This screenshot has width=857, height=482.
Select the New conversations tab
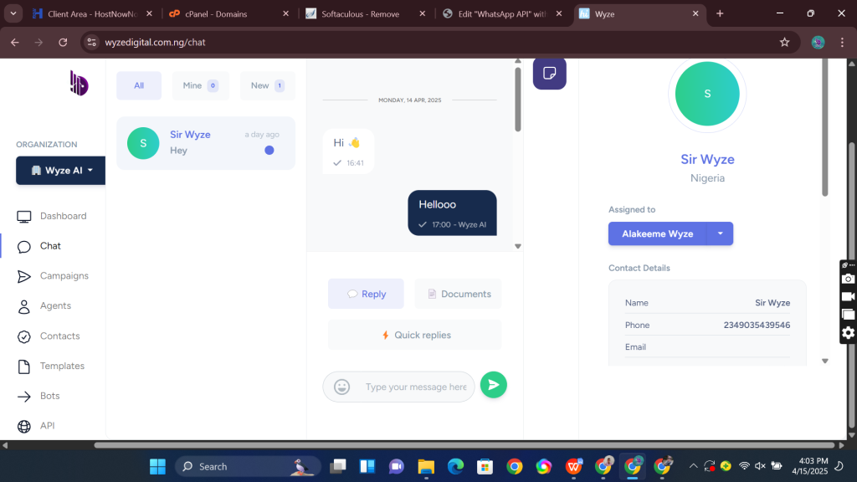(x=267, y=85)
